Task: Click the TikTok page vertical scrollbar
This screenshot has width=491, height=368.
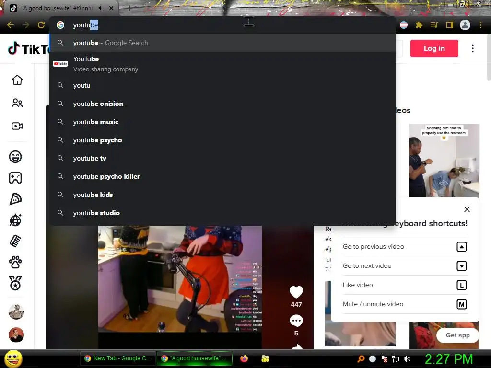Action: 489,57
